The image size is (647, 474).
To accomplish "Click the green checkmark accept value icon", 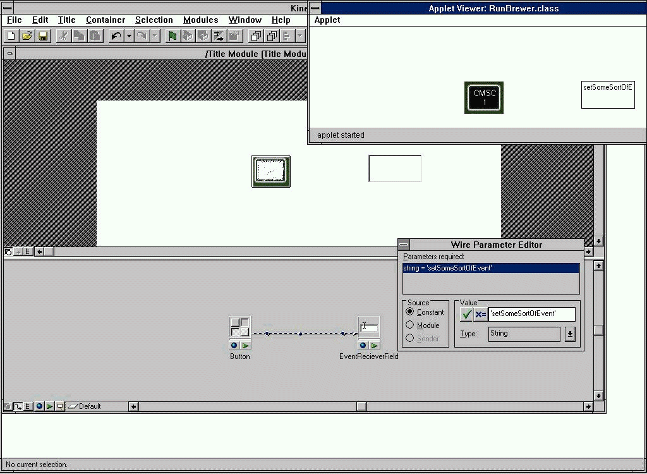I will click(x=466, y=314).
